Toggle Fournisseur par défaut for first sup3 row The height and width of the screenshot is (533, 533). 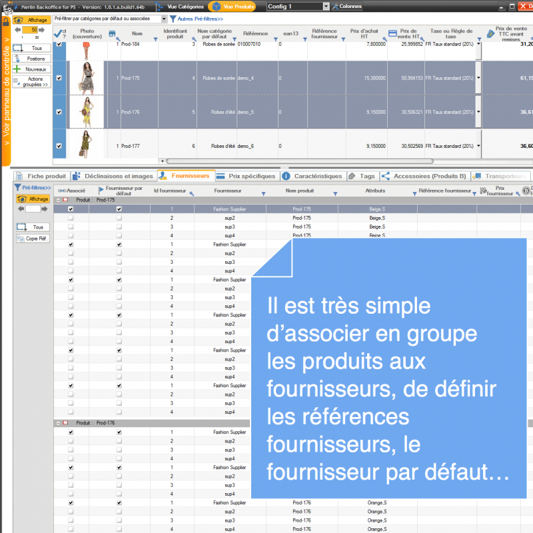click(x=119, y=227)
